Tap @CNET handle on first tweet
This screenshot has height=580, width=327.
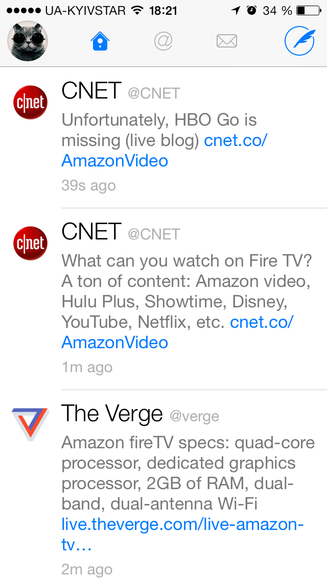click(x=154, y=93)
